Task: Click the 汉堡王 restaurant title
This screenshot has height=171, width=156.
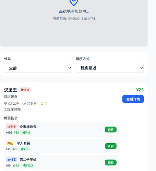Action: 10,90
